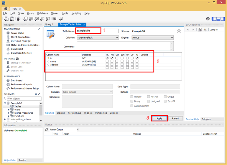Refresh the Schemas list
Screen dimensions: 227x165
[x=36, y=94]
